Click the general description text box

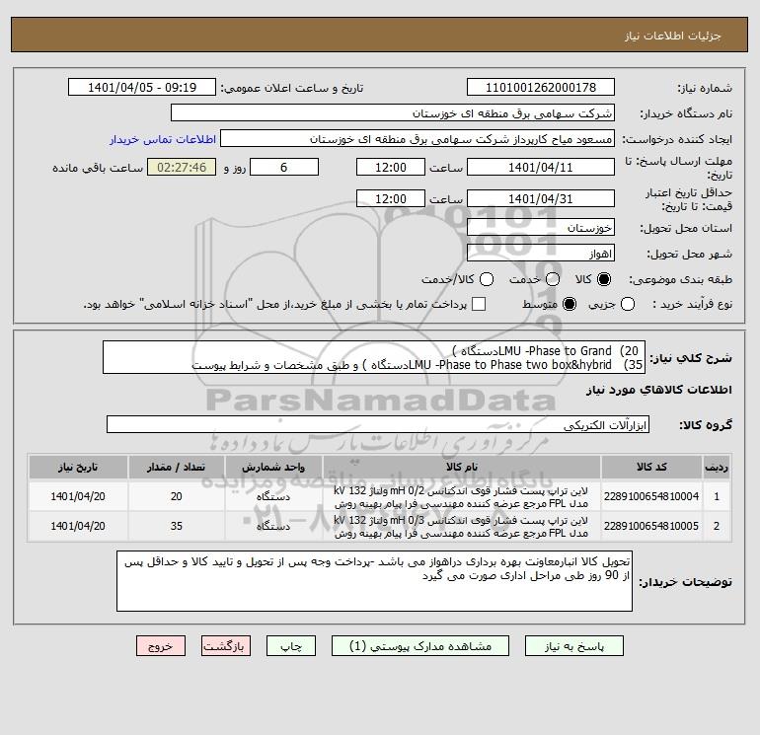coord(374,357)
